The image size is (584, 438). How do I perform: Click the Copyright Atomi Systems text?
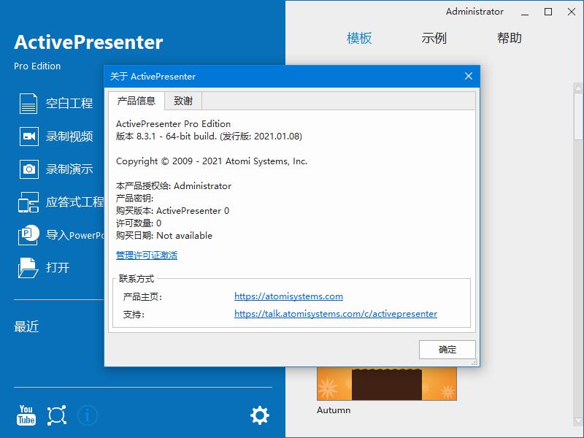212,161
